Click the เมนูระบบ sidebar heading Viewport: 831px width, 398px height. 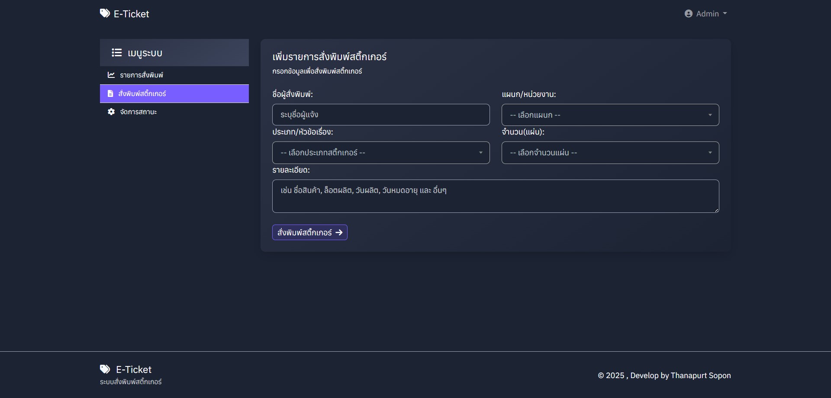[145, 53]
